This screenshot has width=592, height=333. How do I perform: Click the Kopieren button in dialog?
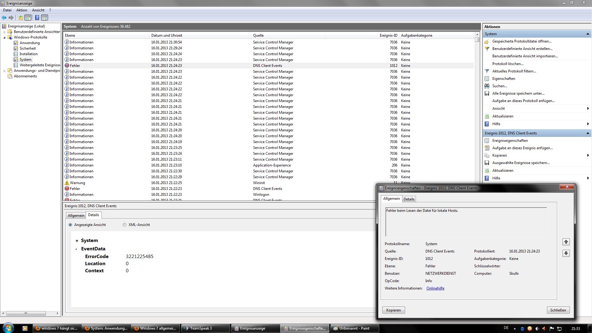393,310
